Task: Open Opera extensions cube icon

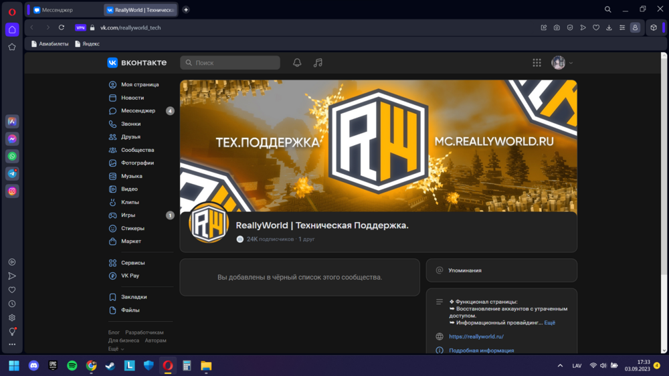Action: (x=654, y=27)
